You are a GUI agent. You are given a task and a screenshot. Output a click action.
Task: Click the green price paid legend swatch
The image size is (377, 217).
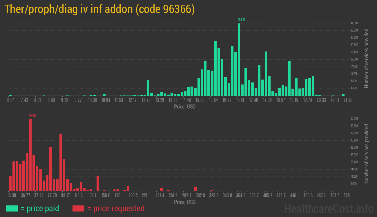(x=12, y=208)
